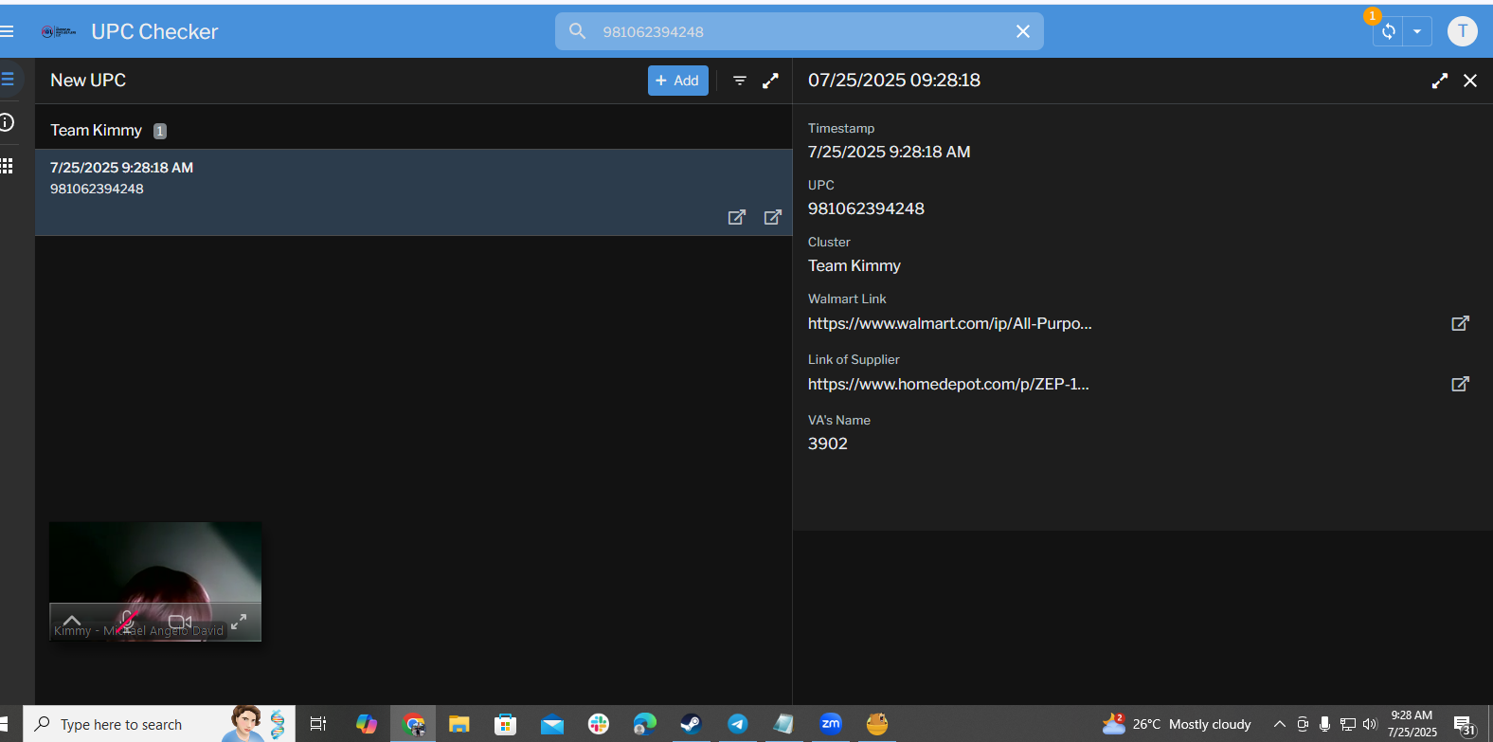Open the user profile avatar T

click(x=1462, y=31)
